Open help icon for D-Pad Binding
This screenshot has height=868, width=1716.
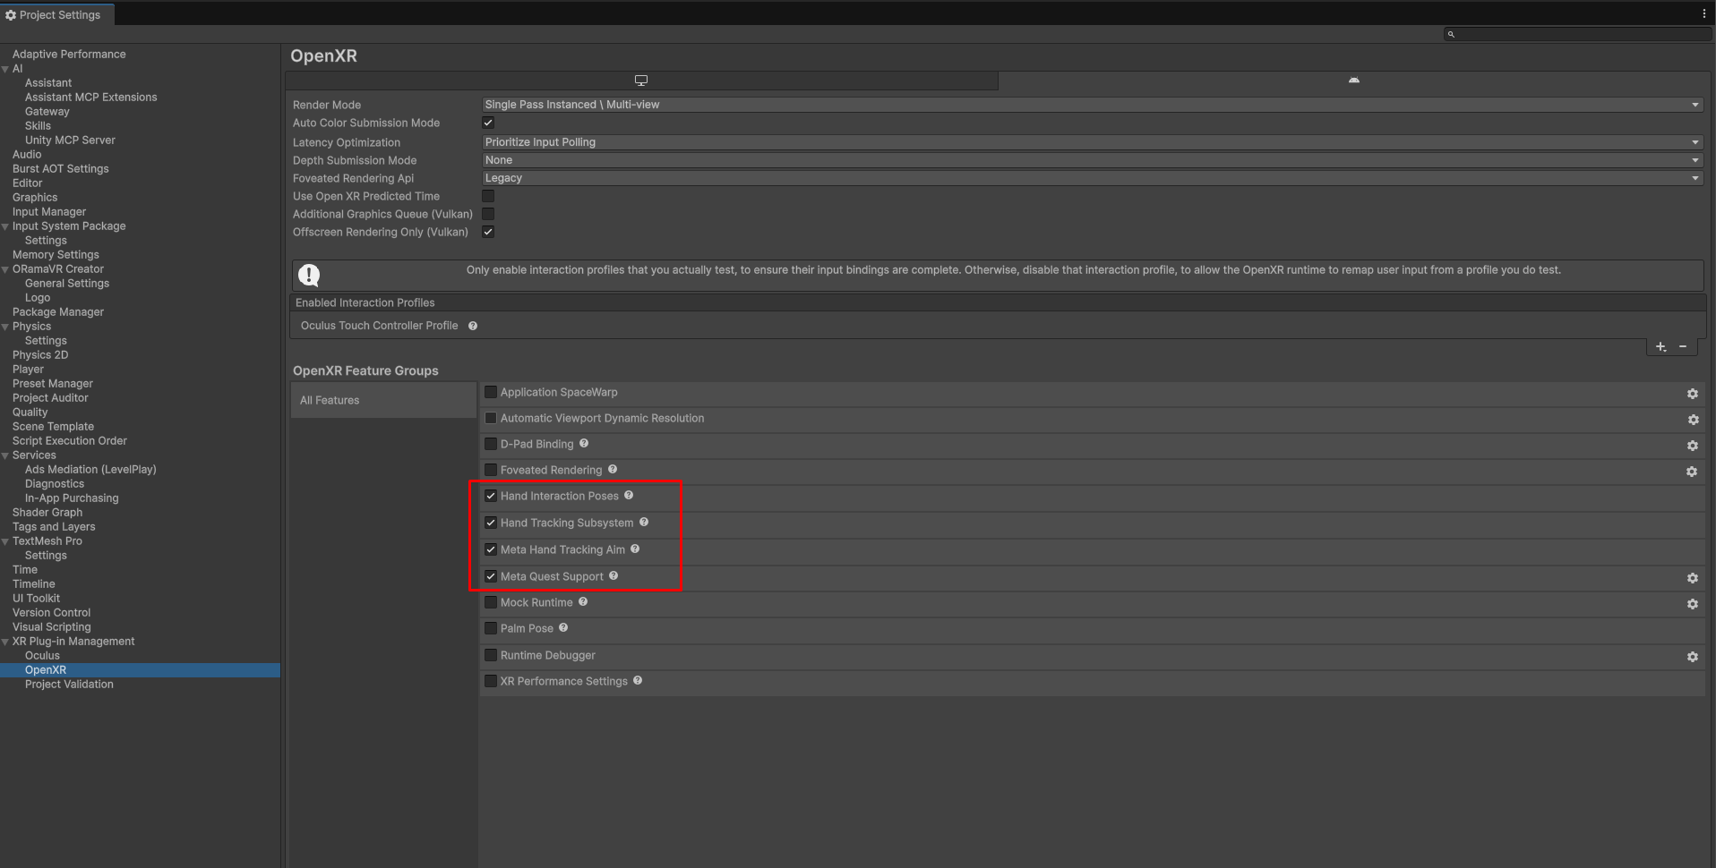[x=584, y=443]
